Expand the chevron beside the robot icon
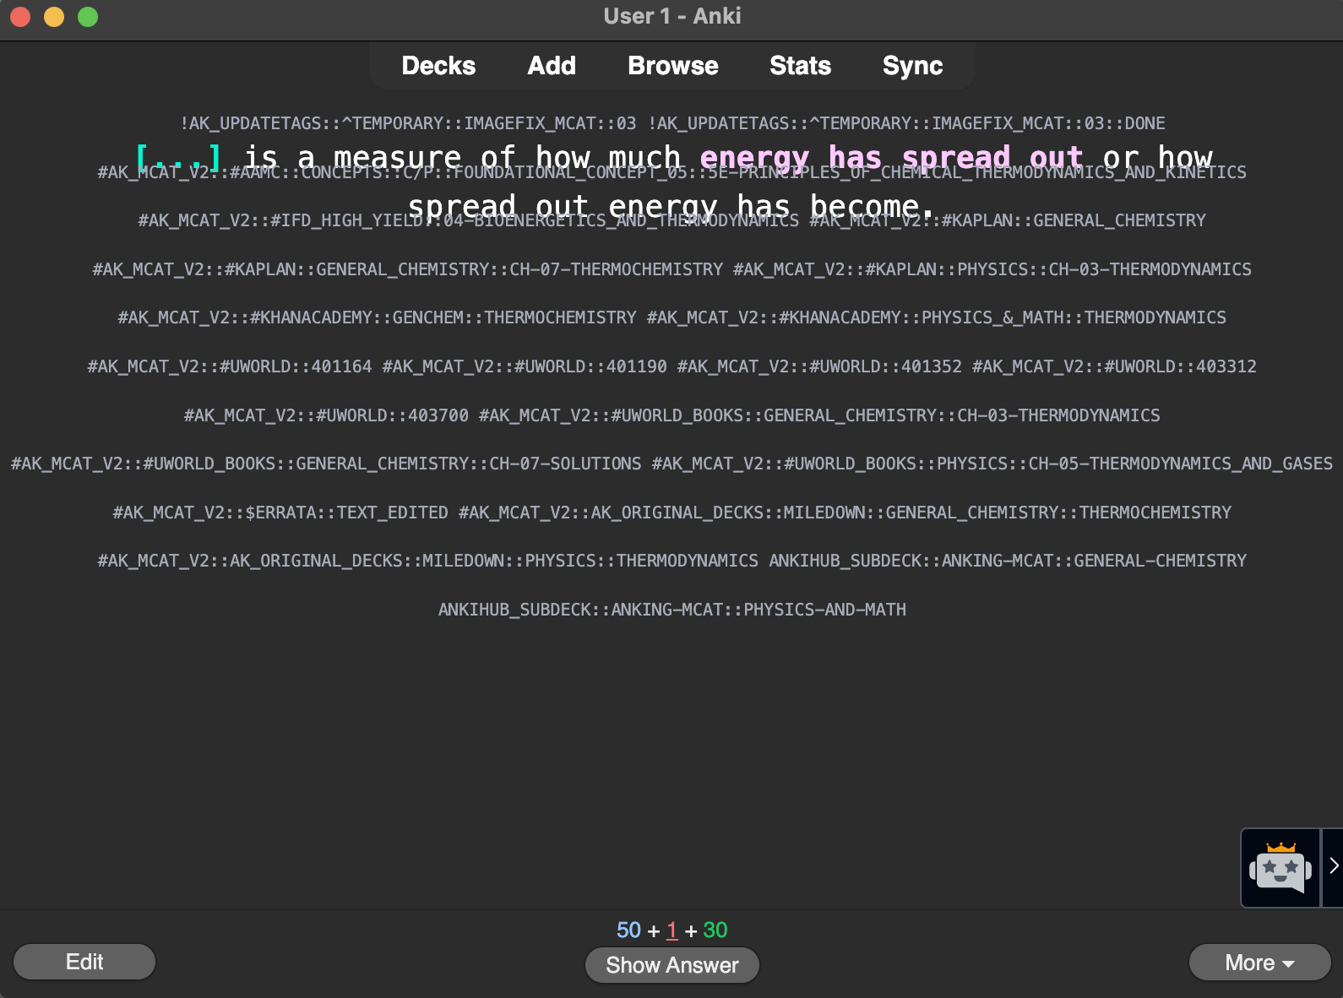1343x998 pixels. 1333,866
